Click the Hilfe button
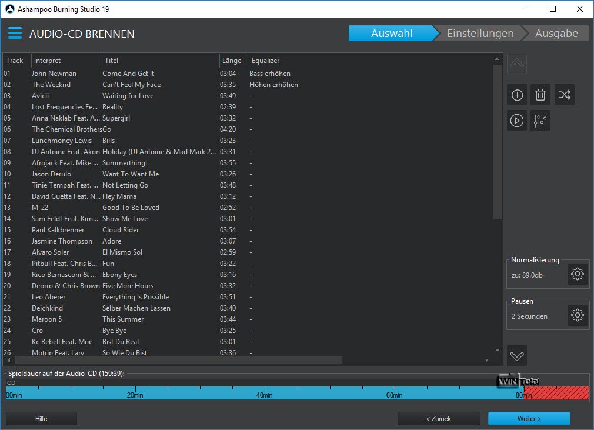The width and height of the screenshot is (594, 430). 41,419
